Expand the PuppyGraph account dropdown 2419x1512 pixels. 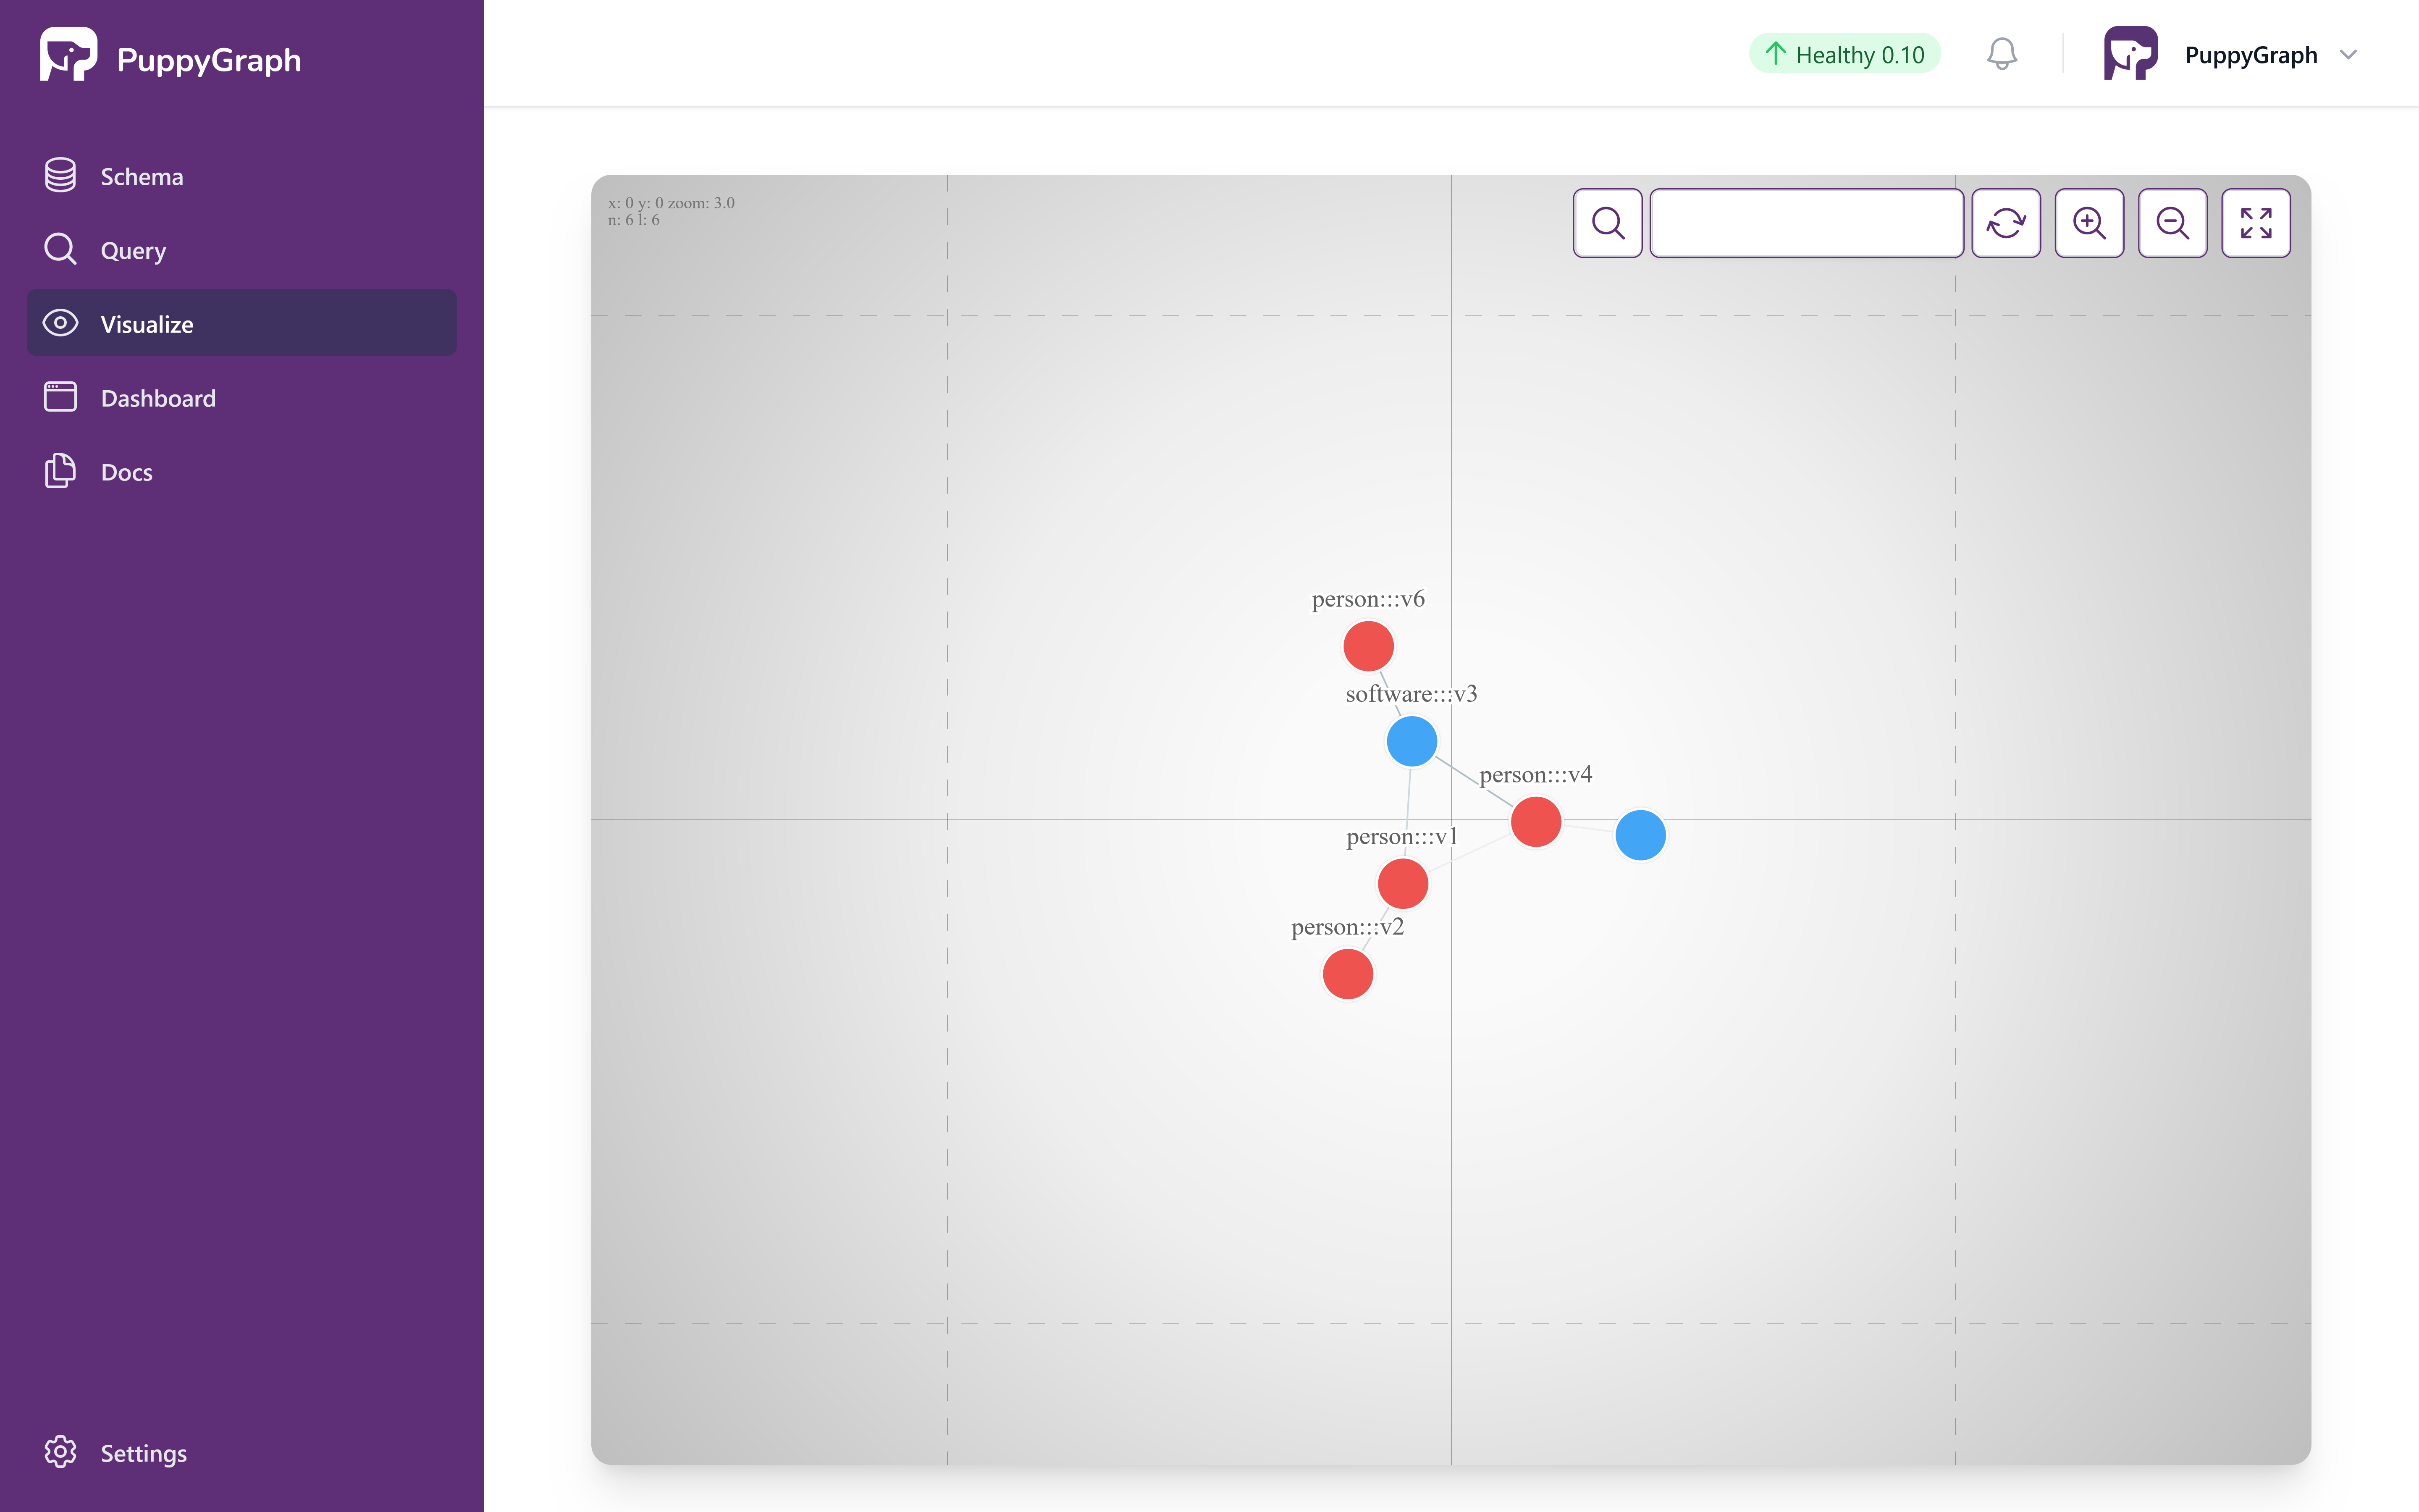click(2348, 55)
